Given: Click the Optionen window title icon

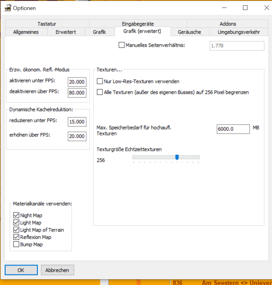Looking at the screenshot, I should tap(8, 8).
